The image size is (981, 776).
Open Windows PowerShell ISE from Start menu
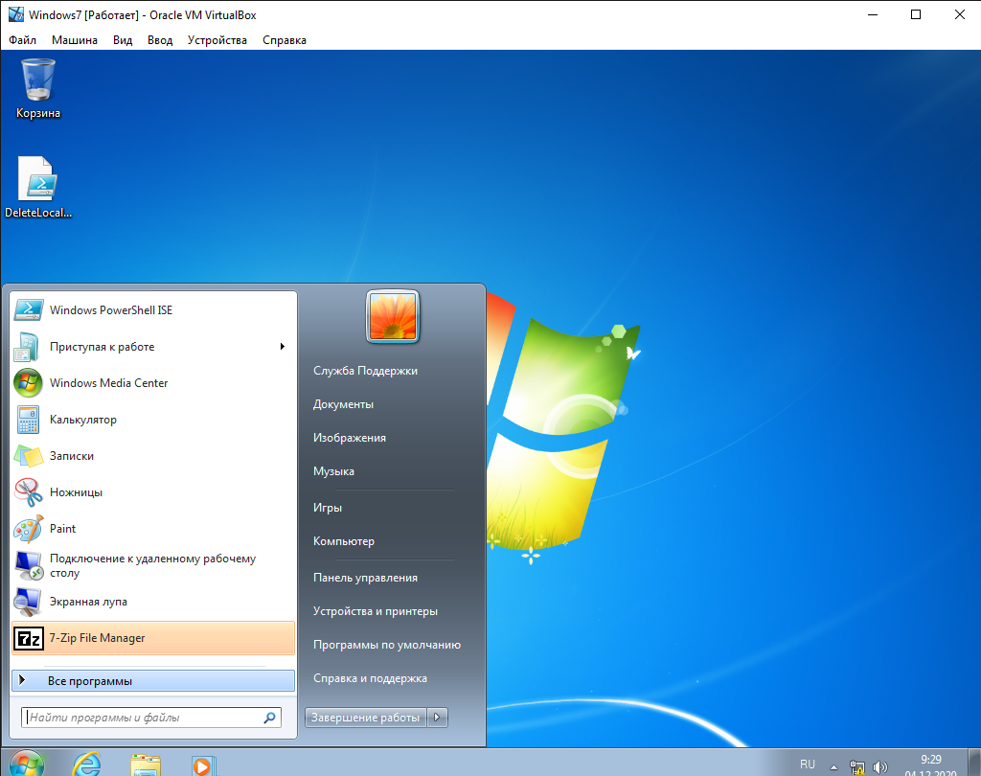[x=110, y=310]
